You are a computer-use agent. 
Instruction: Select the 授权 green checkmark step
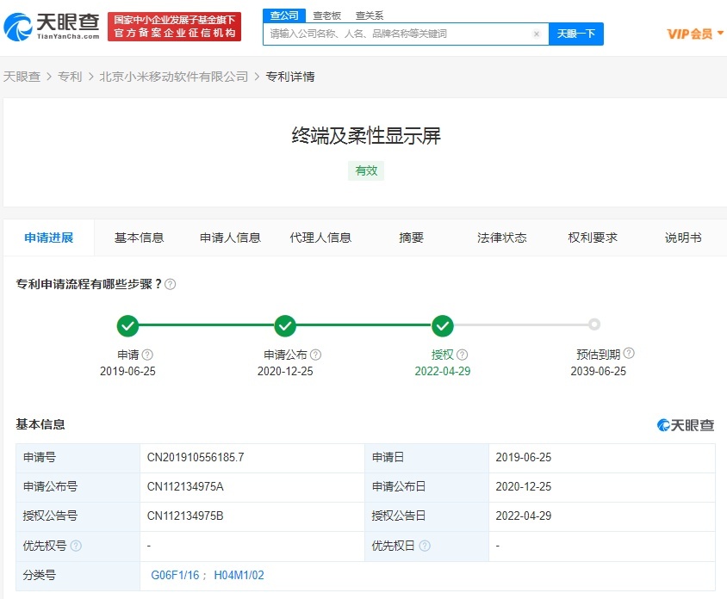point(443,325)
